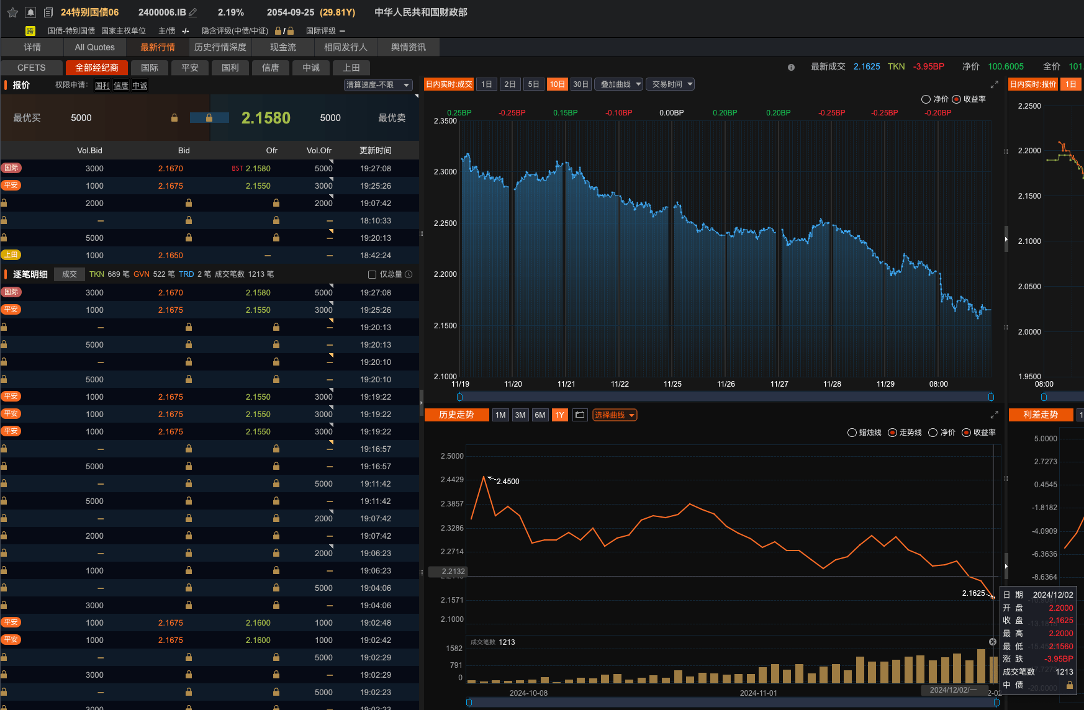Open calendar date range picker in 历史走势
The image size is (1084, 710).
coord(580,415)
